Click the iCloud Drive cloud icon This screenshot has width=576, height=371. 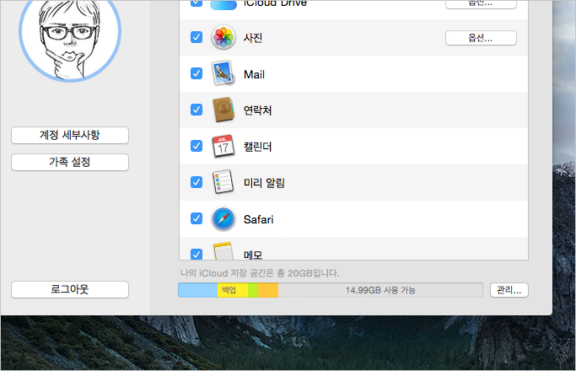pyautogui.click(x=223, y=5)
